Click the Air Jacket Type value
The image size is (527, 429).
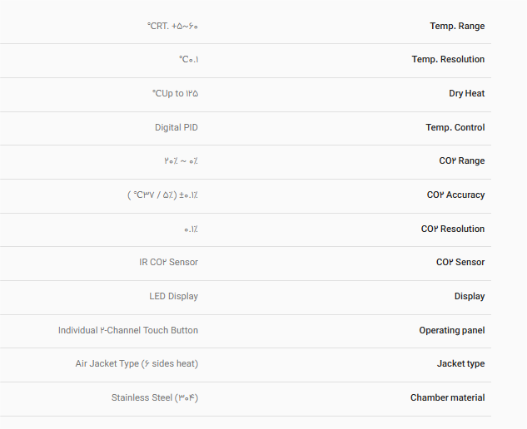[137, 364]
